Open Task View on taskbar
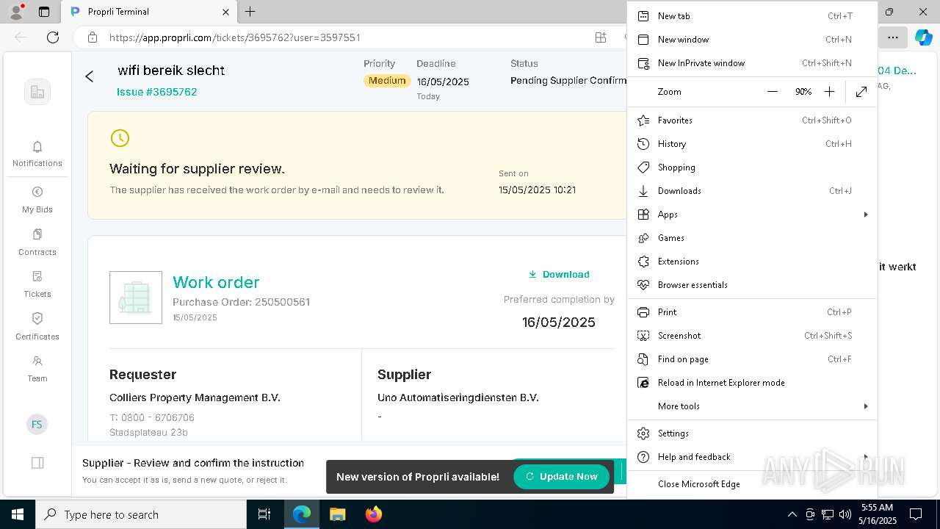The height and width of the screenshot is (529, 940). 264,514
